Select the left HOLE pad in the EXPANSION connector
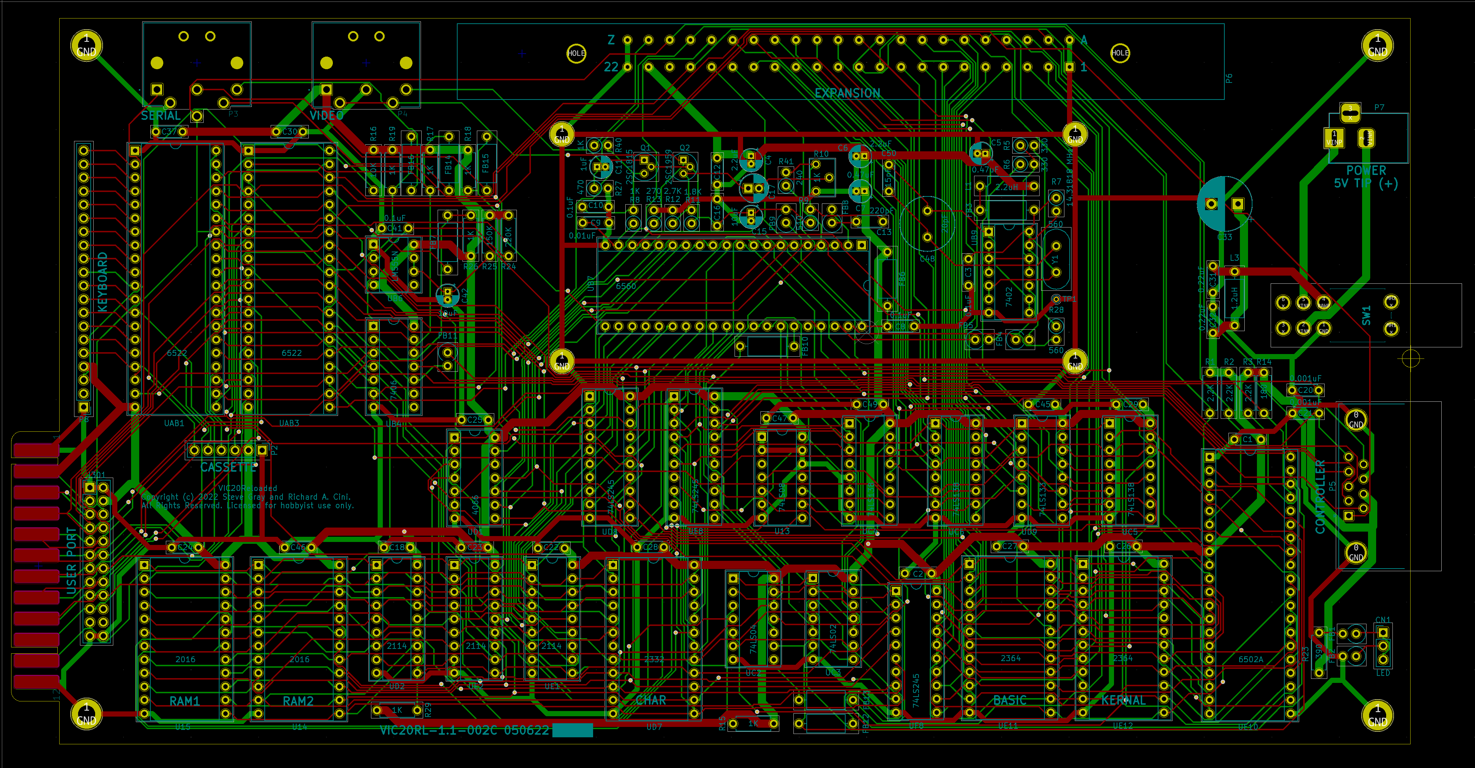The height and width of the screenshot is (768, 1475). click(x=576, y=53)
